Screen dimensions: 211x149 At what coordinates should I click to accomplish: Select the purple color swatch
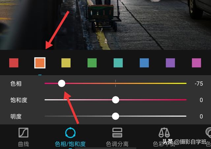point(170,63)
